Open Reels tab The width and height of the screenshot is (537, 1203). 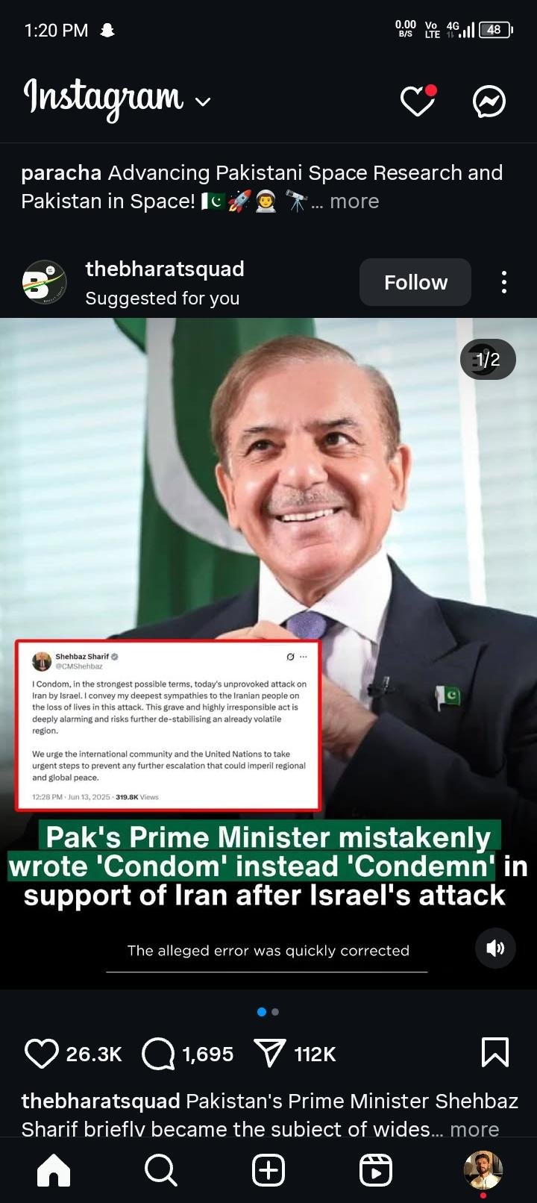(376, 1170)
